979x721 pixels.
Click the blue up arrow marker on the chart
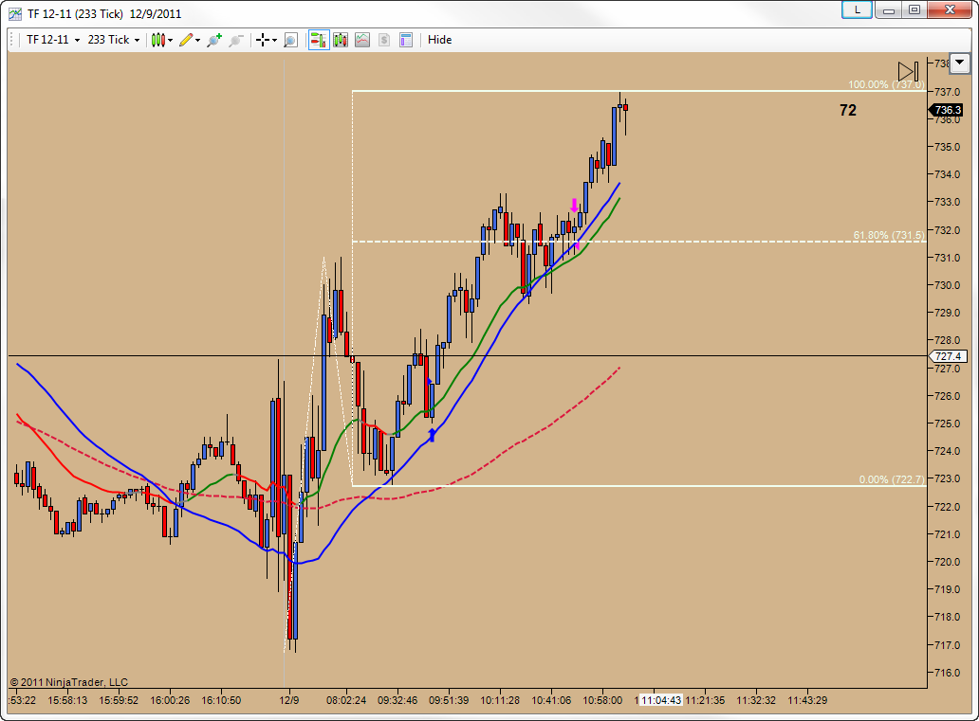432,435
